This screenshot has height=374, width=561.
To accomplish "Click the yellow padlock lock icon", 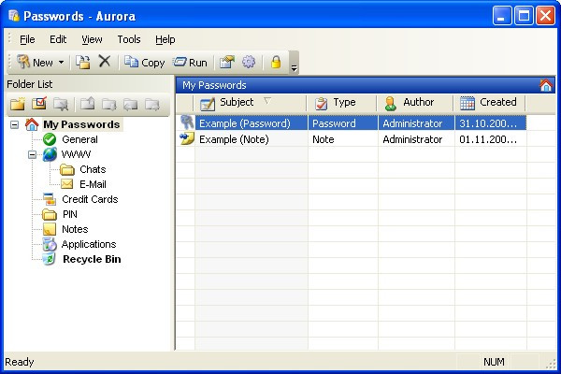I will click(x=276, y=62).
